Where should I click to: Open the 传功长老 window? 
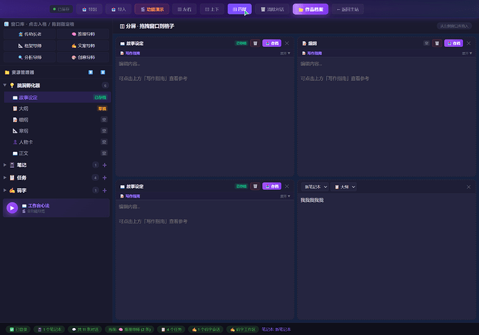tap(30, 34)
